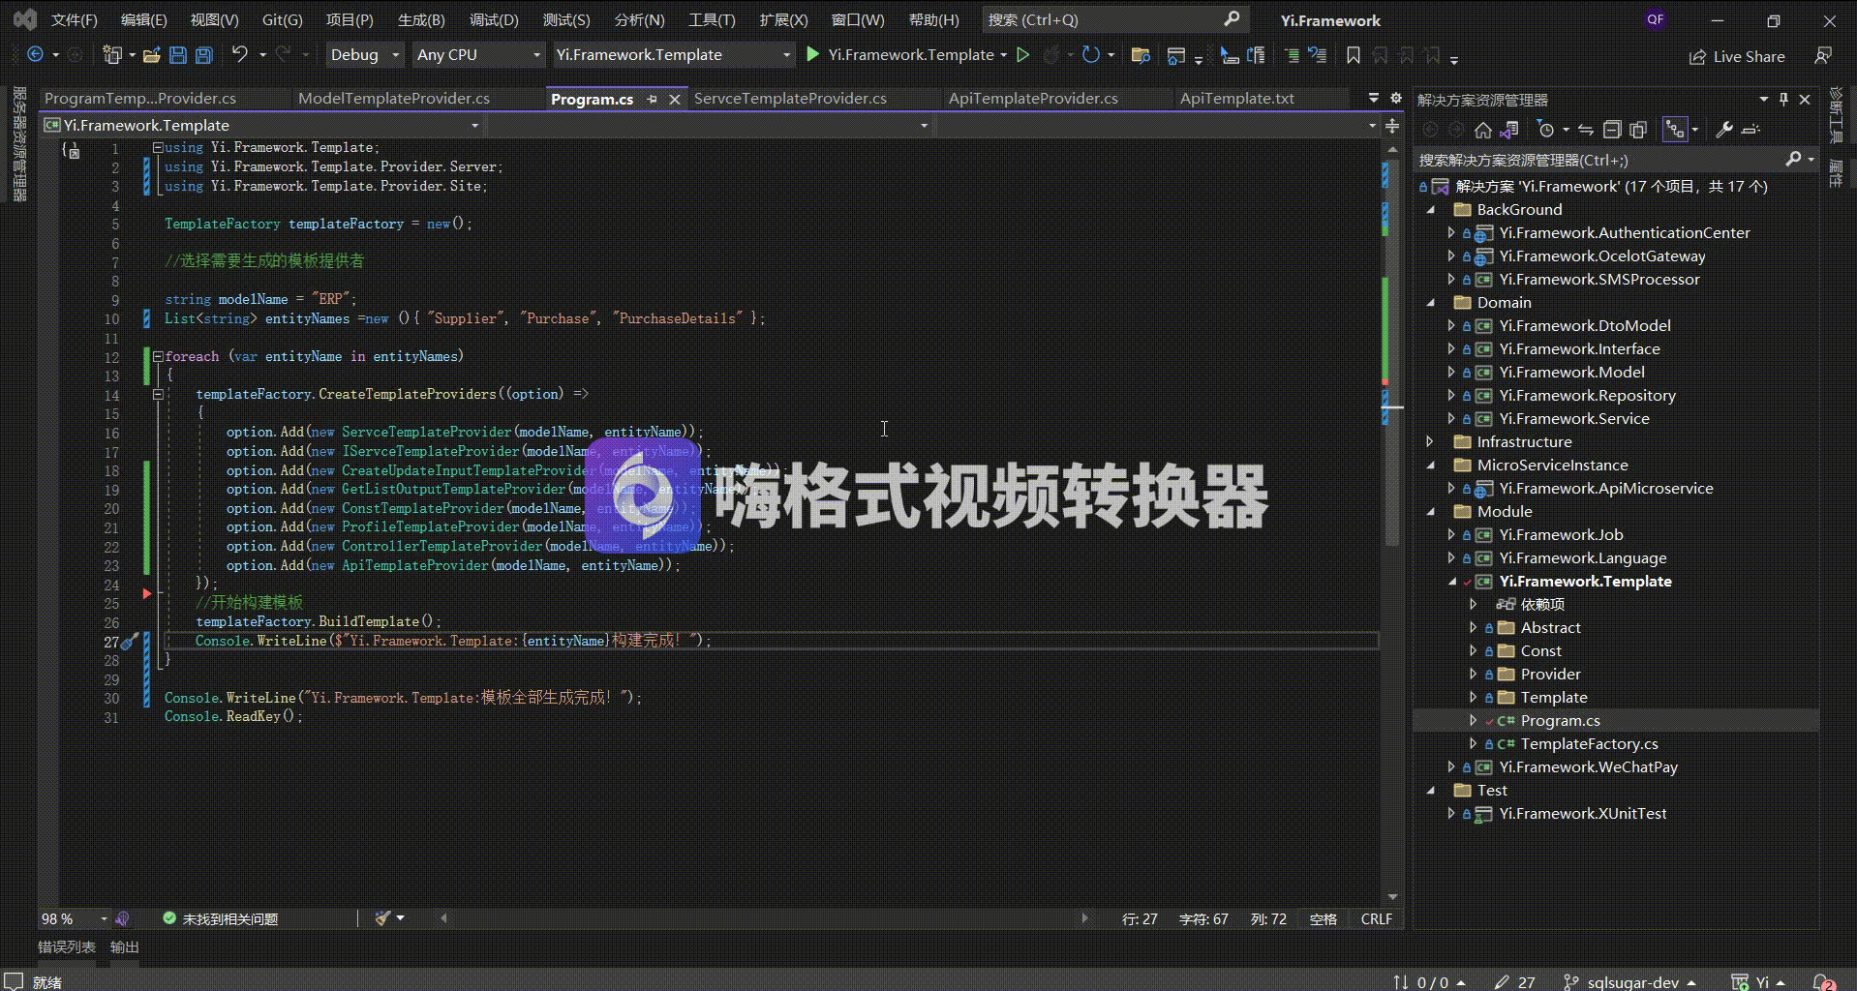
Task: Open the 生成(B) Build menu
Action: pyautogui.click(x=421, y=19)
